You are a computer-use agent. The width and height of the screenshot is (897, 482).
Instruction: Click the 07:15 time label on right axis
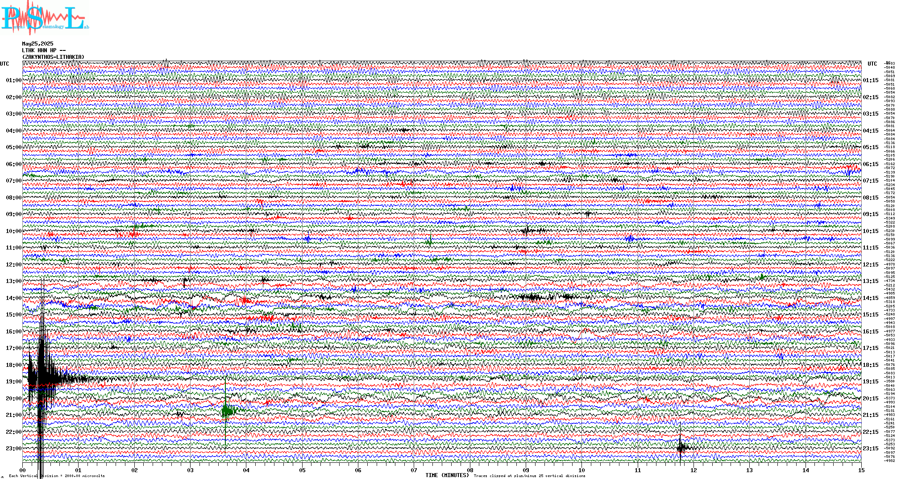pyautogui.click(x=871, y=181)
